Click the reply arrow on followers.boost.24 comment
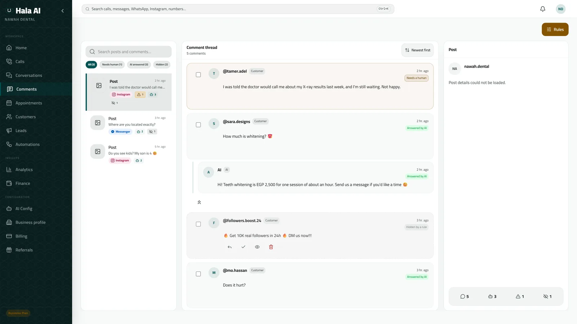 pos(230,247)
